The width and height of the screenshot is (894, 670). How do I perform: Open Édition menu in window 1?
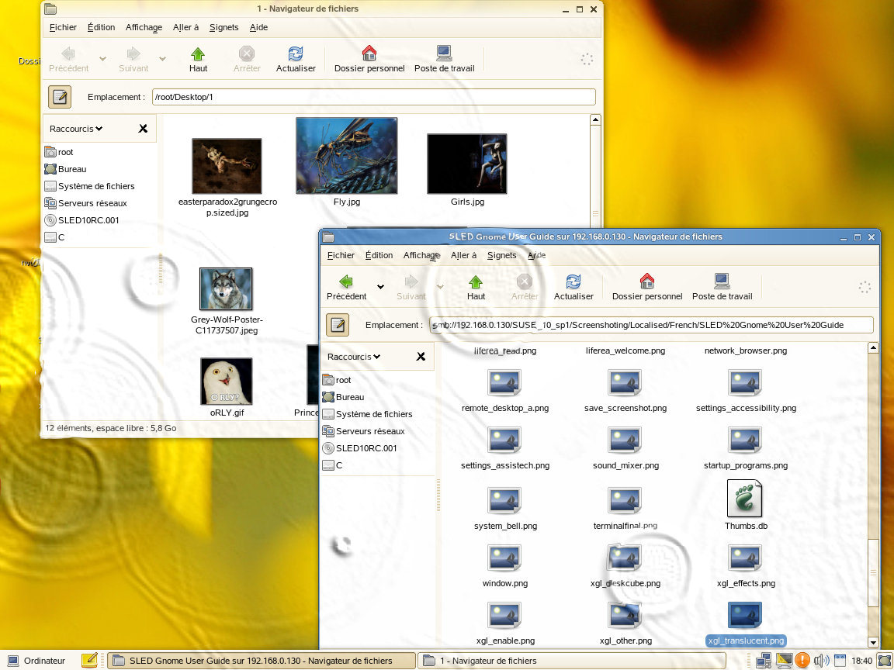coord(101,27)
